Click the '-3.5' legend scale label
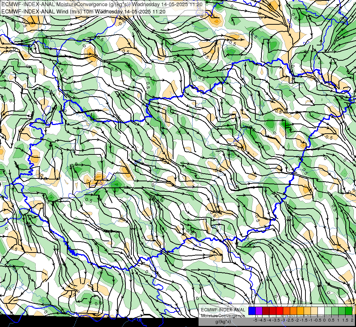356x327 pixels. pyautogui.click(x=276, y=320)
